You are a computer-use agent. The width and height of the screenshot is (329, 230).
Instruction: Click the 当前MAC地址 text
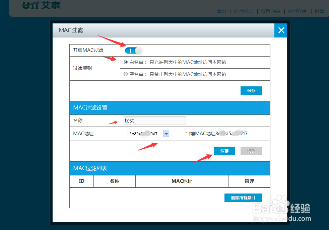[x=216, y=134]
